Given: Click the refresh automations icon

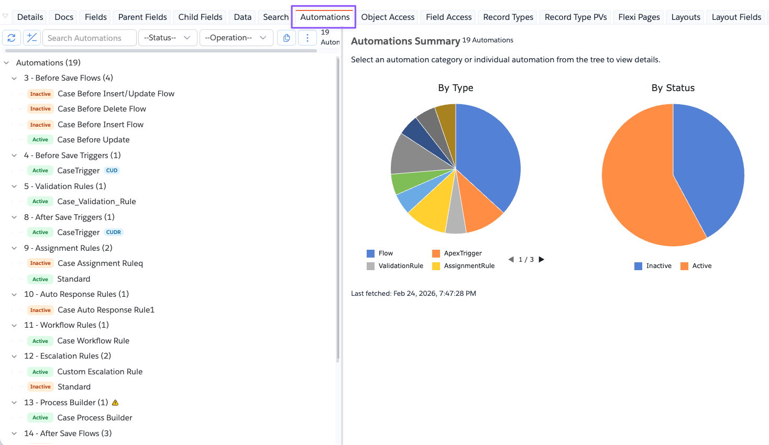Looking at the screenshot, I should coord(12,38).
